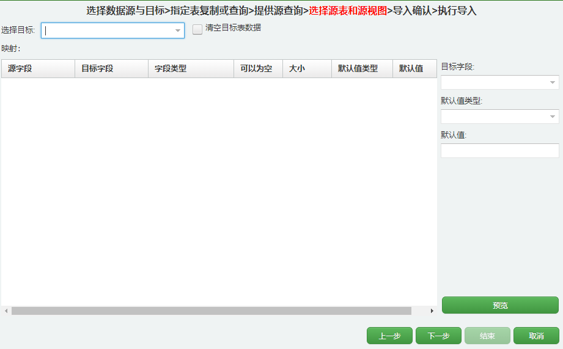Click the 默认值 column header

tap(414, 68)
